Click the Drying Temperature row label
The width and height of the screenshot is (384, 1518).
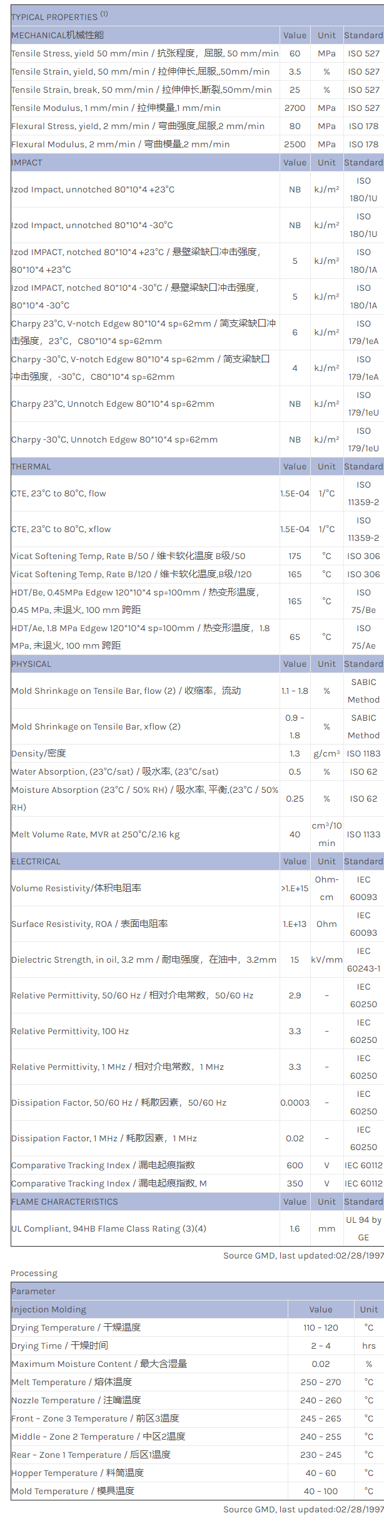[76, 1328]
